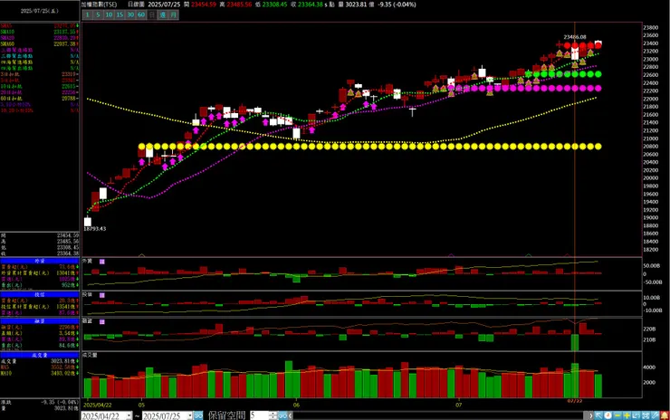670x420 pixels.
Task: Switch chart to weekly (週) period
Action: (x=162, y=14)
